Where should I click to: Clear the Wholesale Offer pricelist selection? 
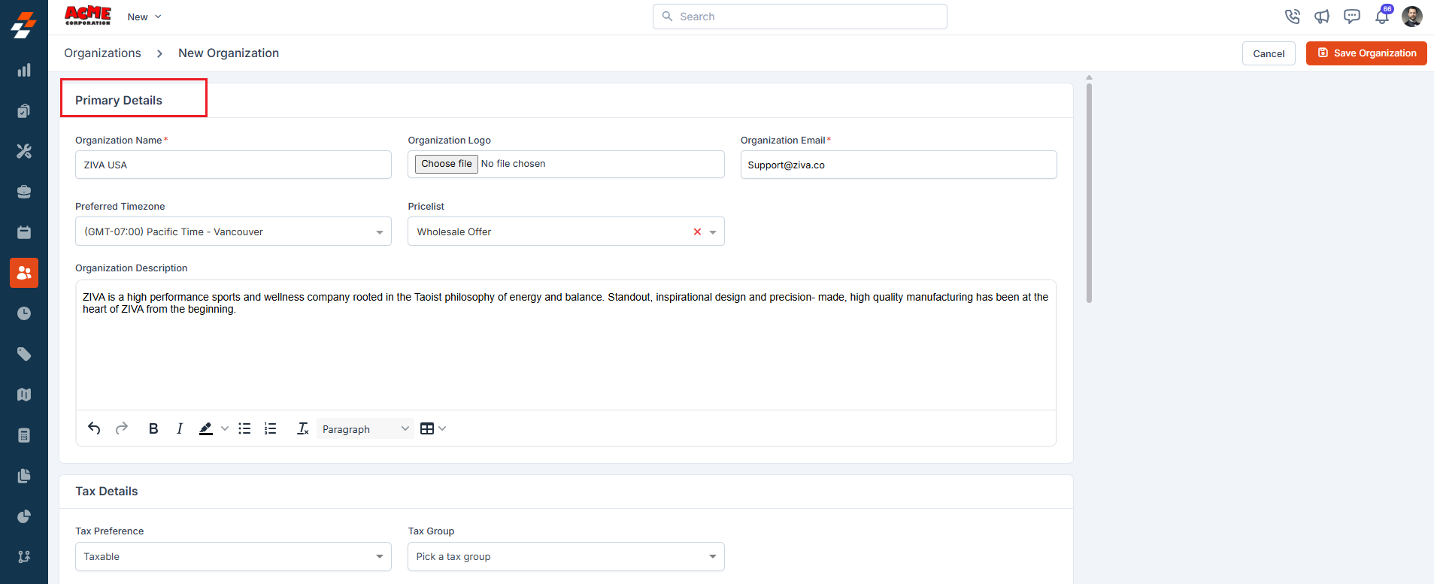tap(697, 231)
